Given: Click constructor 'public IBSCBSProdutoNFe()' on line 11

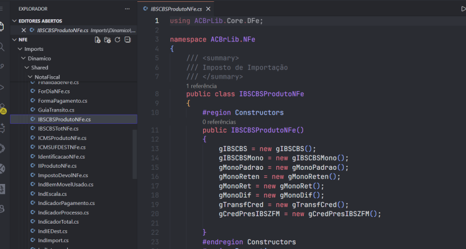Looking at the screenshot, I should 253,130.
